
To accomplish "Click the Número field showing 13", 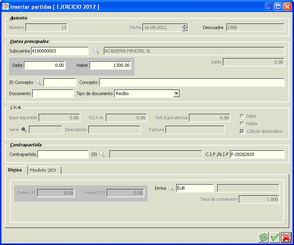I will tap(47, 27).
